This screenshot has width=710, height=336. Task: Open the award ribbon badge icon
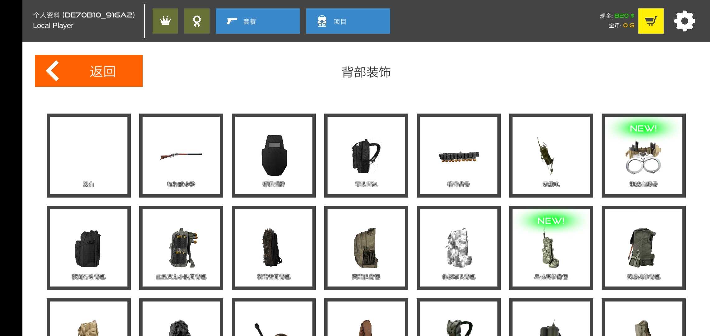[x=197, y=21]
